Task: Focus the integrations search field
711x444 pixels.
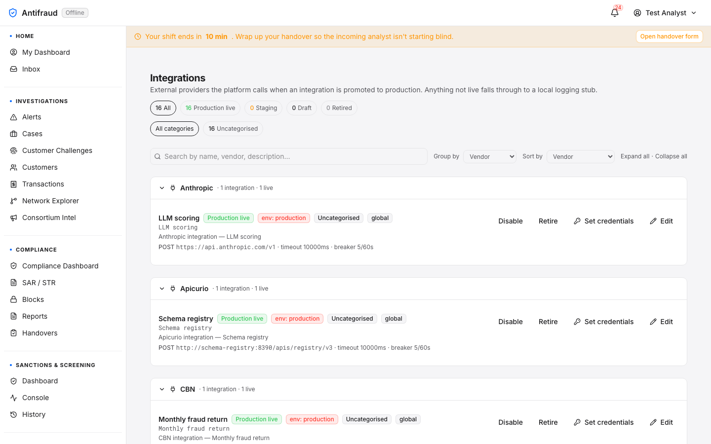Action: pyautogui.click(x=289, y=156)
